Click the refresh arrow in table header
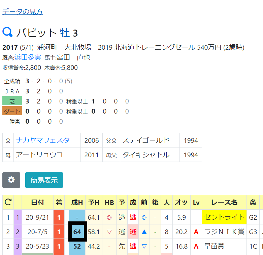 8,202
